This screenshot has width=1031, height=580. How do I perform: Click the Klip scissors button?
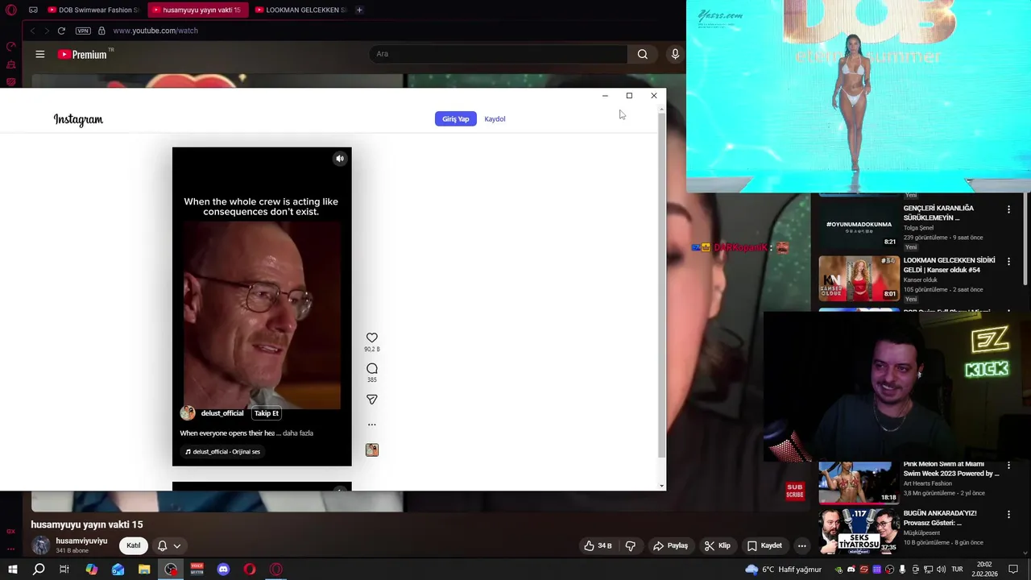[x=717, y=545]
